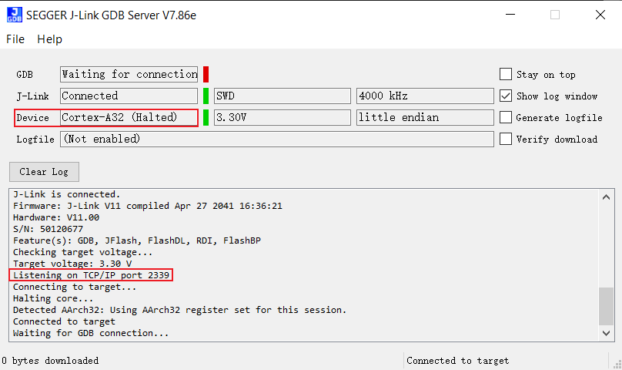This screenshot has width=622, height=370.
Task: Open the Help menu
Action: click(49, 39)
